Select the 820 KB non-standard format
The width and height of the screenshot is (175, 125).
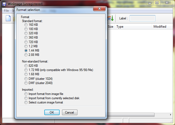(x=26, y=66)
